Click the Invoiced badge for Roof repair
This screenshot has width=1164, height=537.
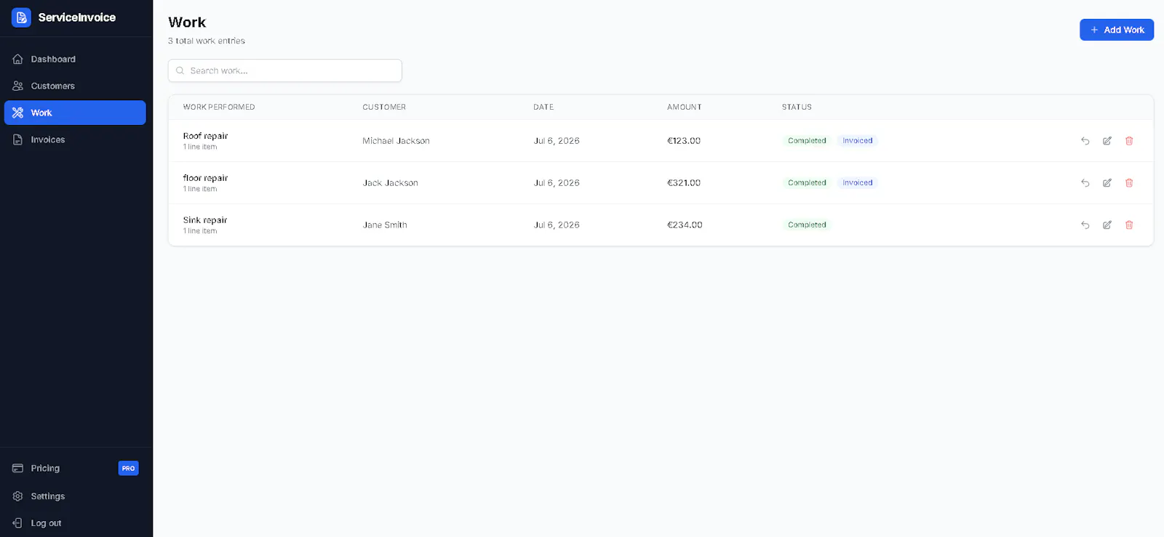[858, 141]
